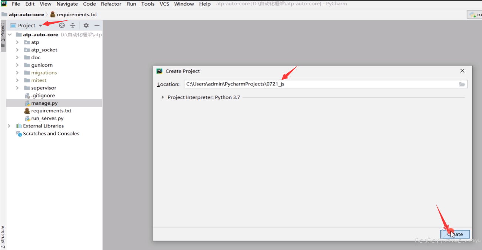Screen dimensions: 482x250
Task: Click PyCharm icon in Create Project title
Action: tap(159, 71)
